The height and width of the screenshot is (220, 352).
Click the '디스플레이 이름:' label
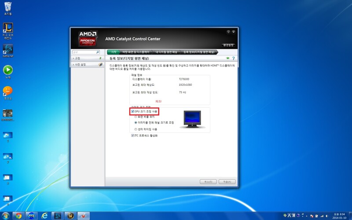point(142,79)
